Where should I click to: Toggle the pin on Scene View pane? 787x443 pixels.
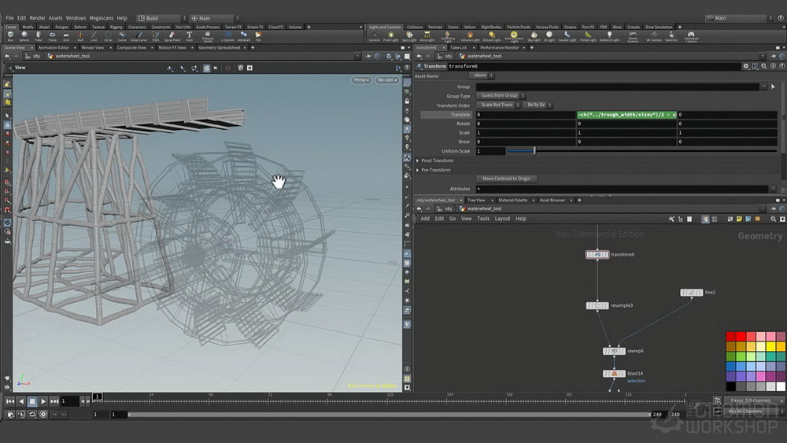coord(368,56)
